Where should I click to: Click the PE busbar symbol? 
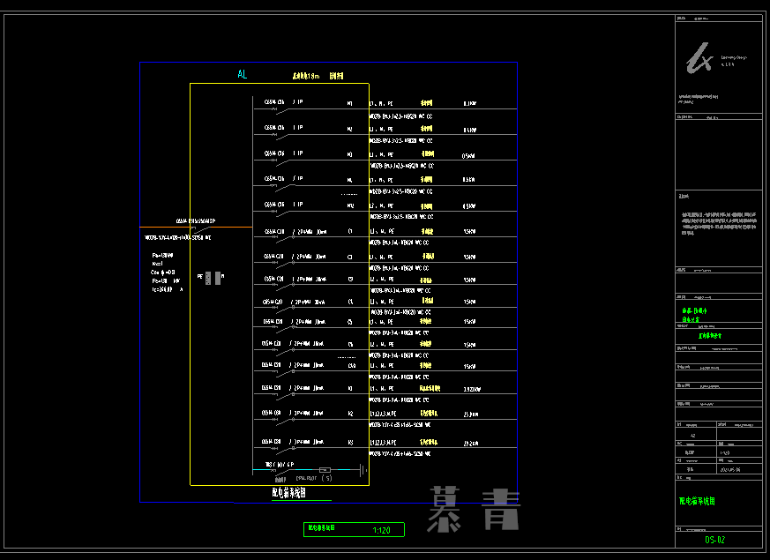pyautogui.click(x=209, y=278)
